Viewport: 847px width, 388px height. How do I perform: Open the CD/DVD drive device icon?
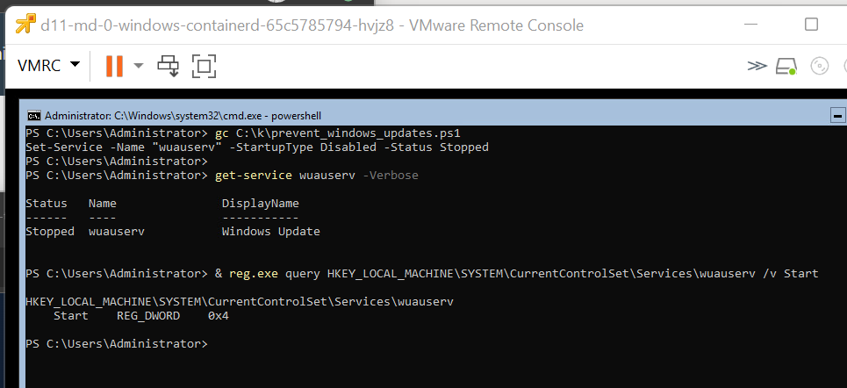coord(820,66)
